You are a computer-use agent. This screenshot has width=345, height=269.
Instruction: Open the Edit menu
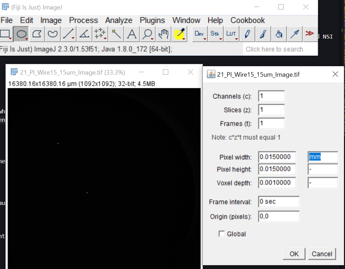27,20
